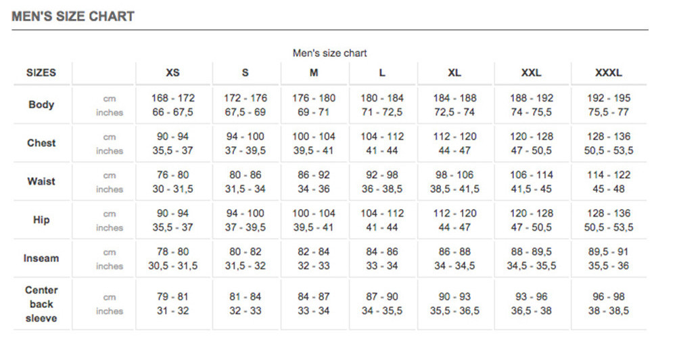The image size is (677, 337).
Task: Click the 176 - 180 body cell for M
Action: 314,98
